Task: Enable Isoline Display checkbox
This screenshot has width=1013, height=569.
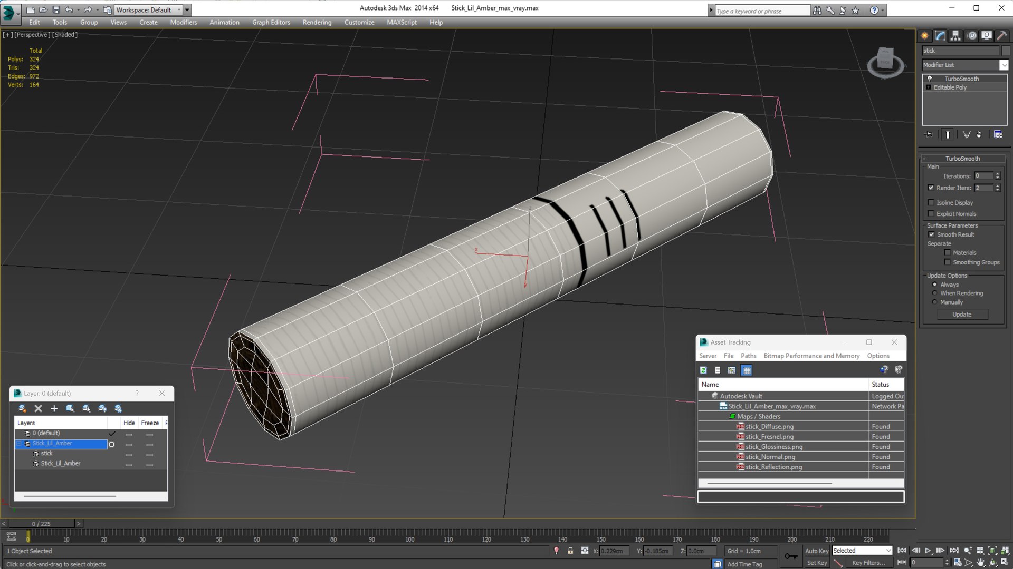Action: (x=931, y=202)
